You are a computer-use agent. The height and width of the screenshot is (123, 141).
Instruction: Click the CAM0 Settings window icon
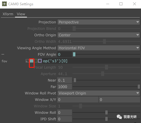pyautogui.click(x=4, y=4)
